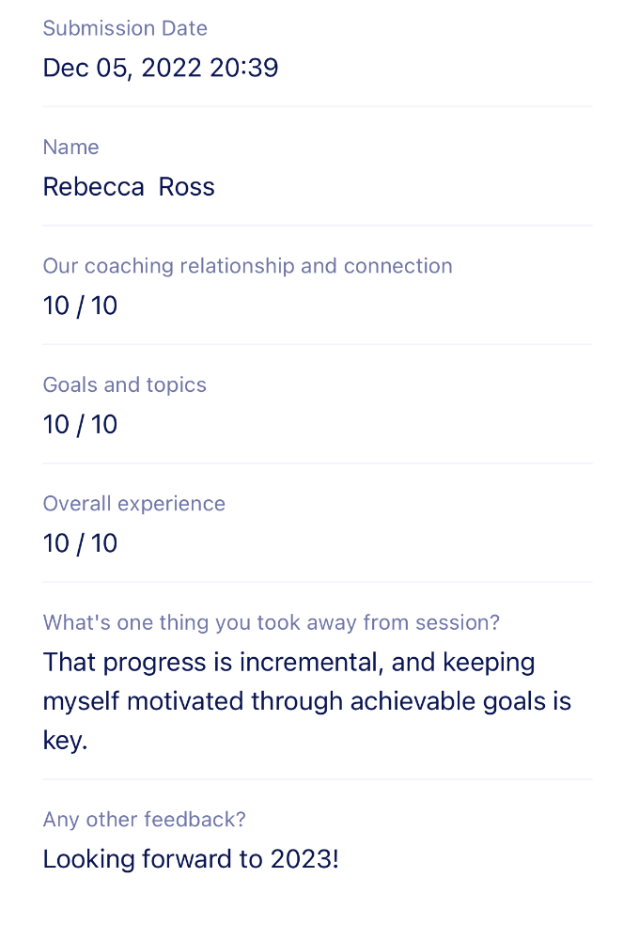Click the answer line starting That progress is incremental
Screen dimensions: 623x940
tap(288, 663)
